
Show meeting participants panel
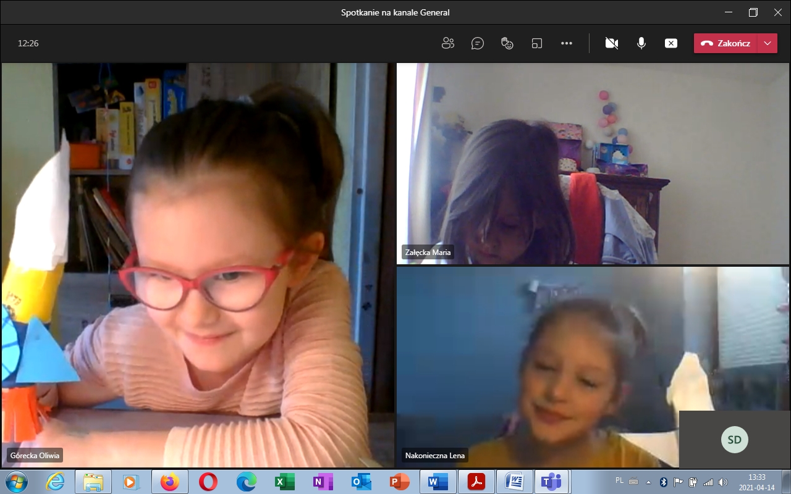[x=448, y=43]
